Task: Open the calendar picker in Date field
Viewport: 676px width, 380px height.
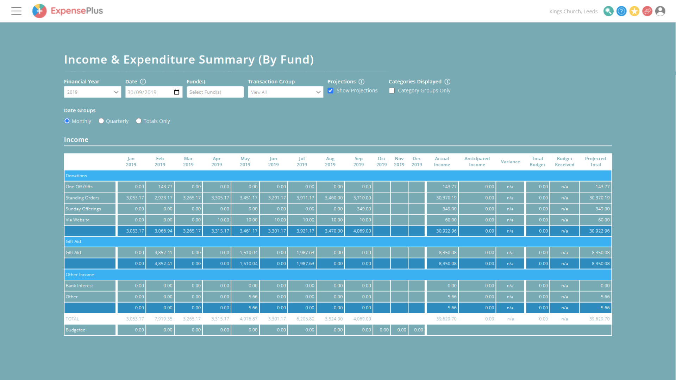Action: pyautogui.click(x=177, y=92)
